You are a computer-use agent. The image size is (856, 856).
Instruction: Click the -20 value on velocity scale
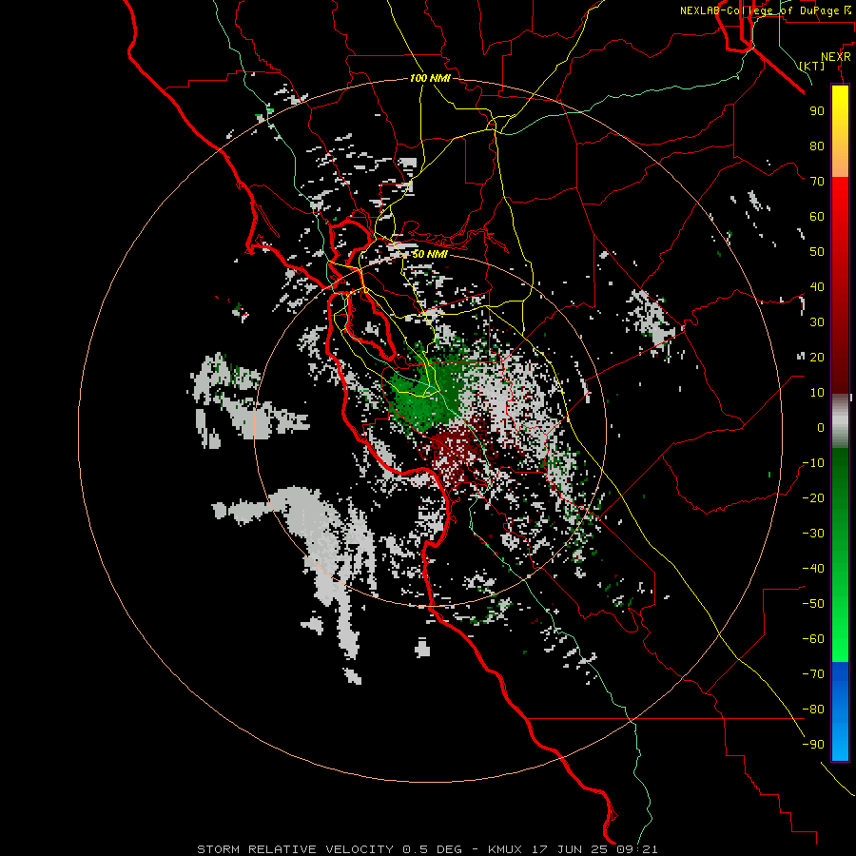pyautogui.click(x=813, y=497)
